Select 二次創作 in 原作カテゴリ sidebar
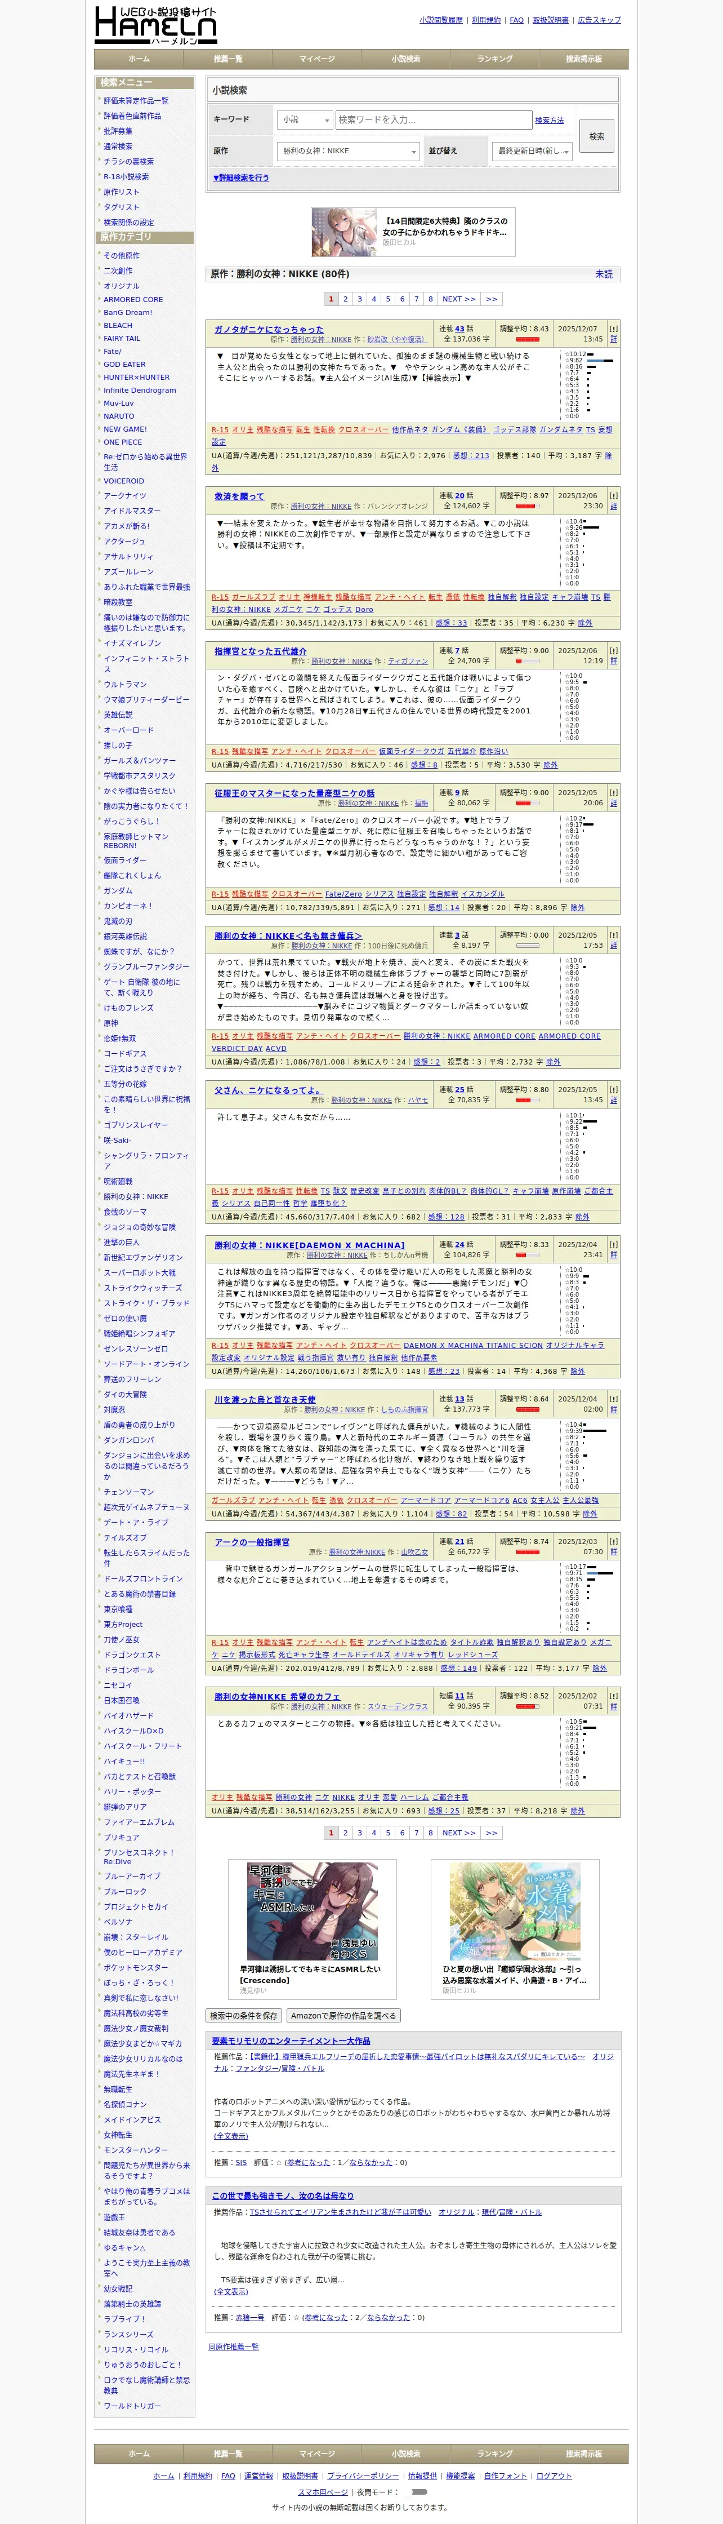 pos(118,270)
